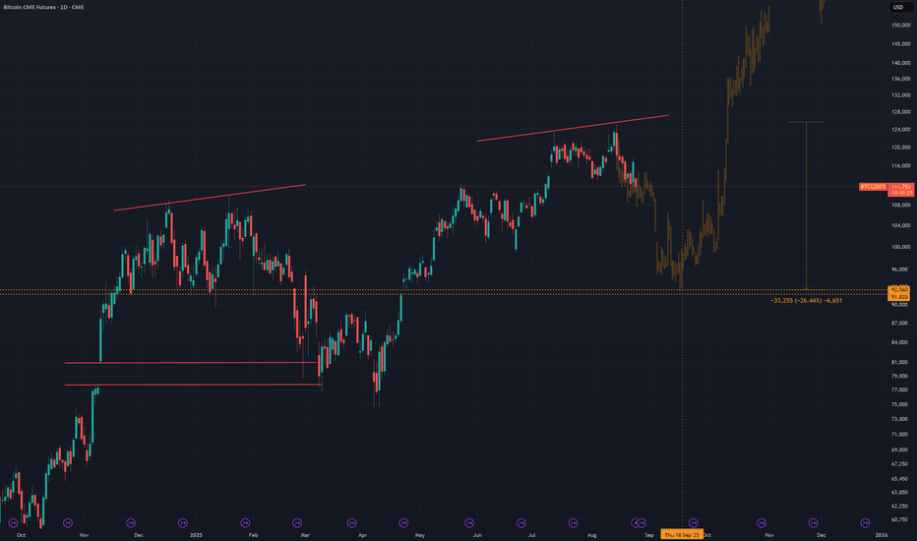Click the 140,000 price axis label

[x=900, y=63]
